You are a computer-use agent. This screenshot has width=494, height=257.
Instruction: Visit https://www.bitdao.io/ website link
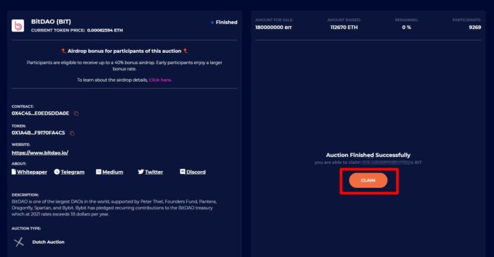pyautogui.click(x=40, y=153)
